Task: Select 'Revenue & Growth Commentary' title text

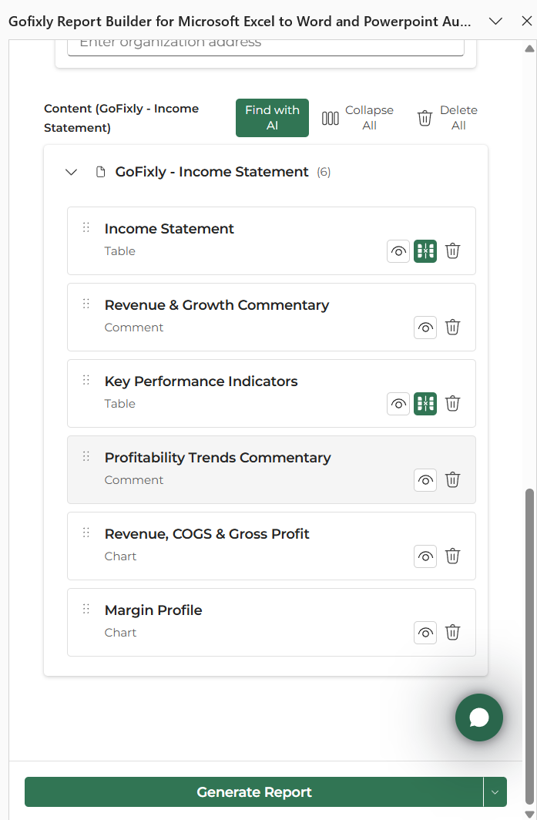Action: coord(216,305)
